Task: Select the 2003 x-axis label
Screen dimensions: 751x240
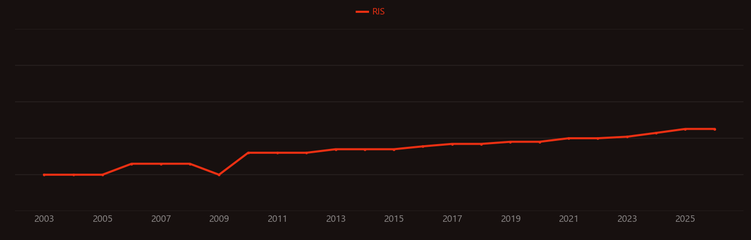Action: (x=44, y=219)
